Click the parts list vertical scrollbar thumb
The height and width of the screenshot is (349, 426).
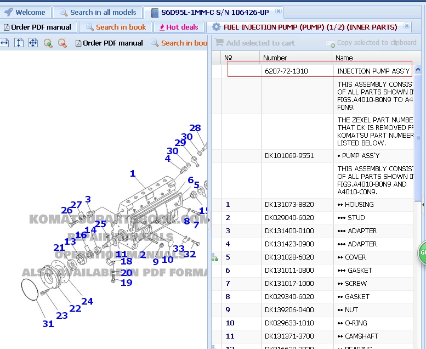pos(418,137)
